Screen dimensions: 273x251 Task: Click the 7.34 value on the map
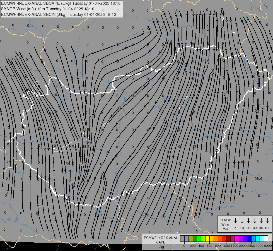85,197
